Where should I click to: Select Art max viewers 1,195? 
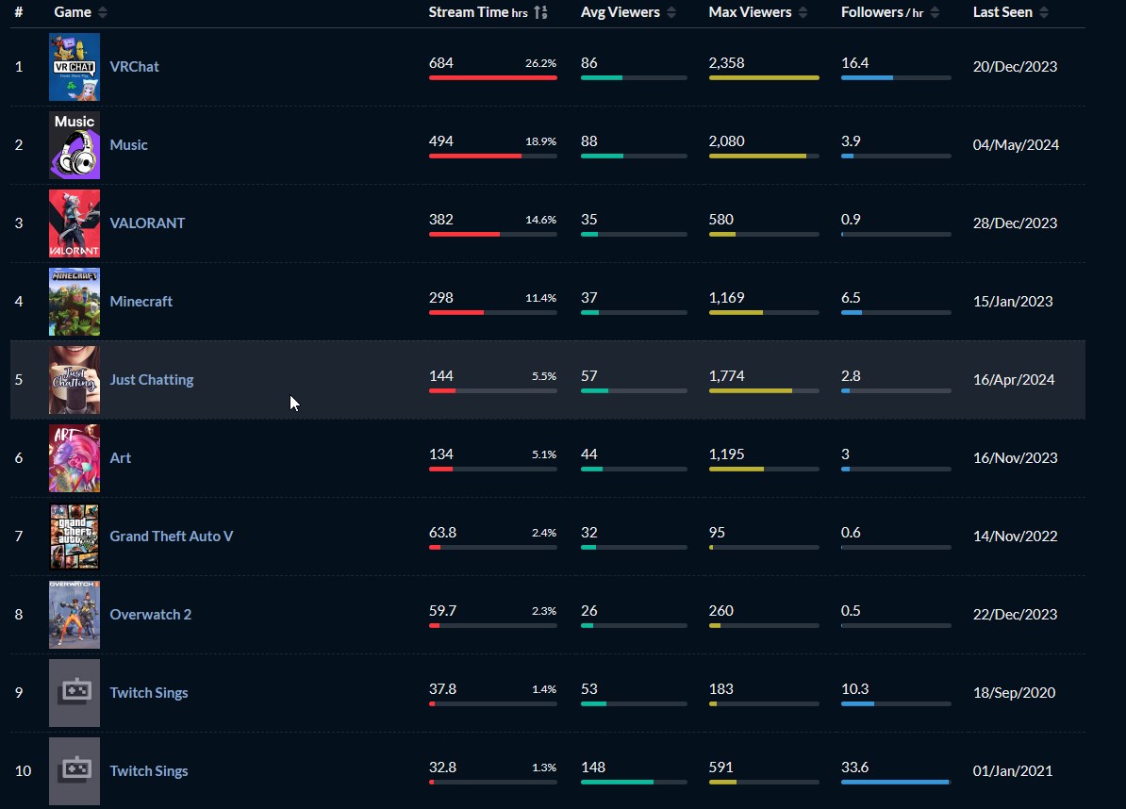tap(727, 454)
